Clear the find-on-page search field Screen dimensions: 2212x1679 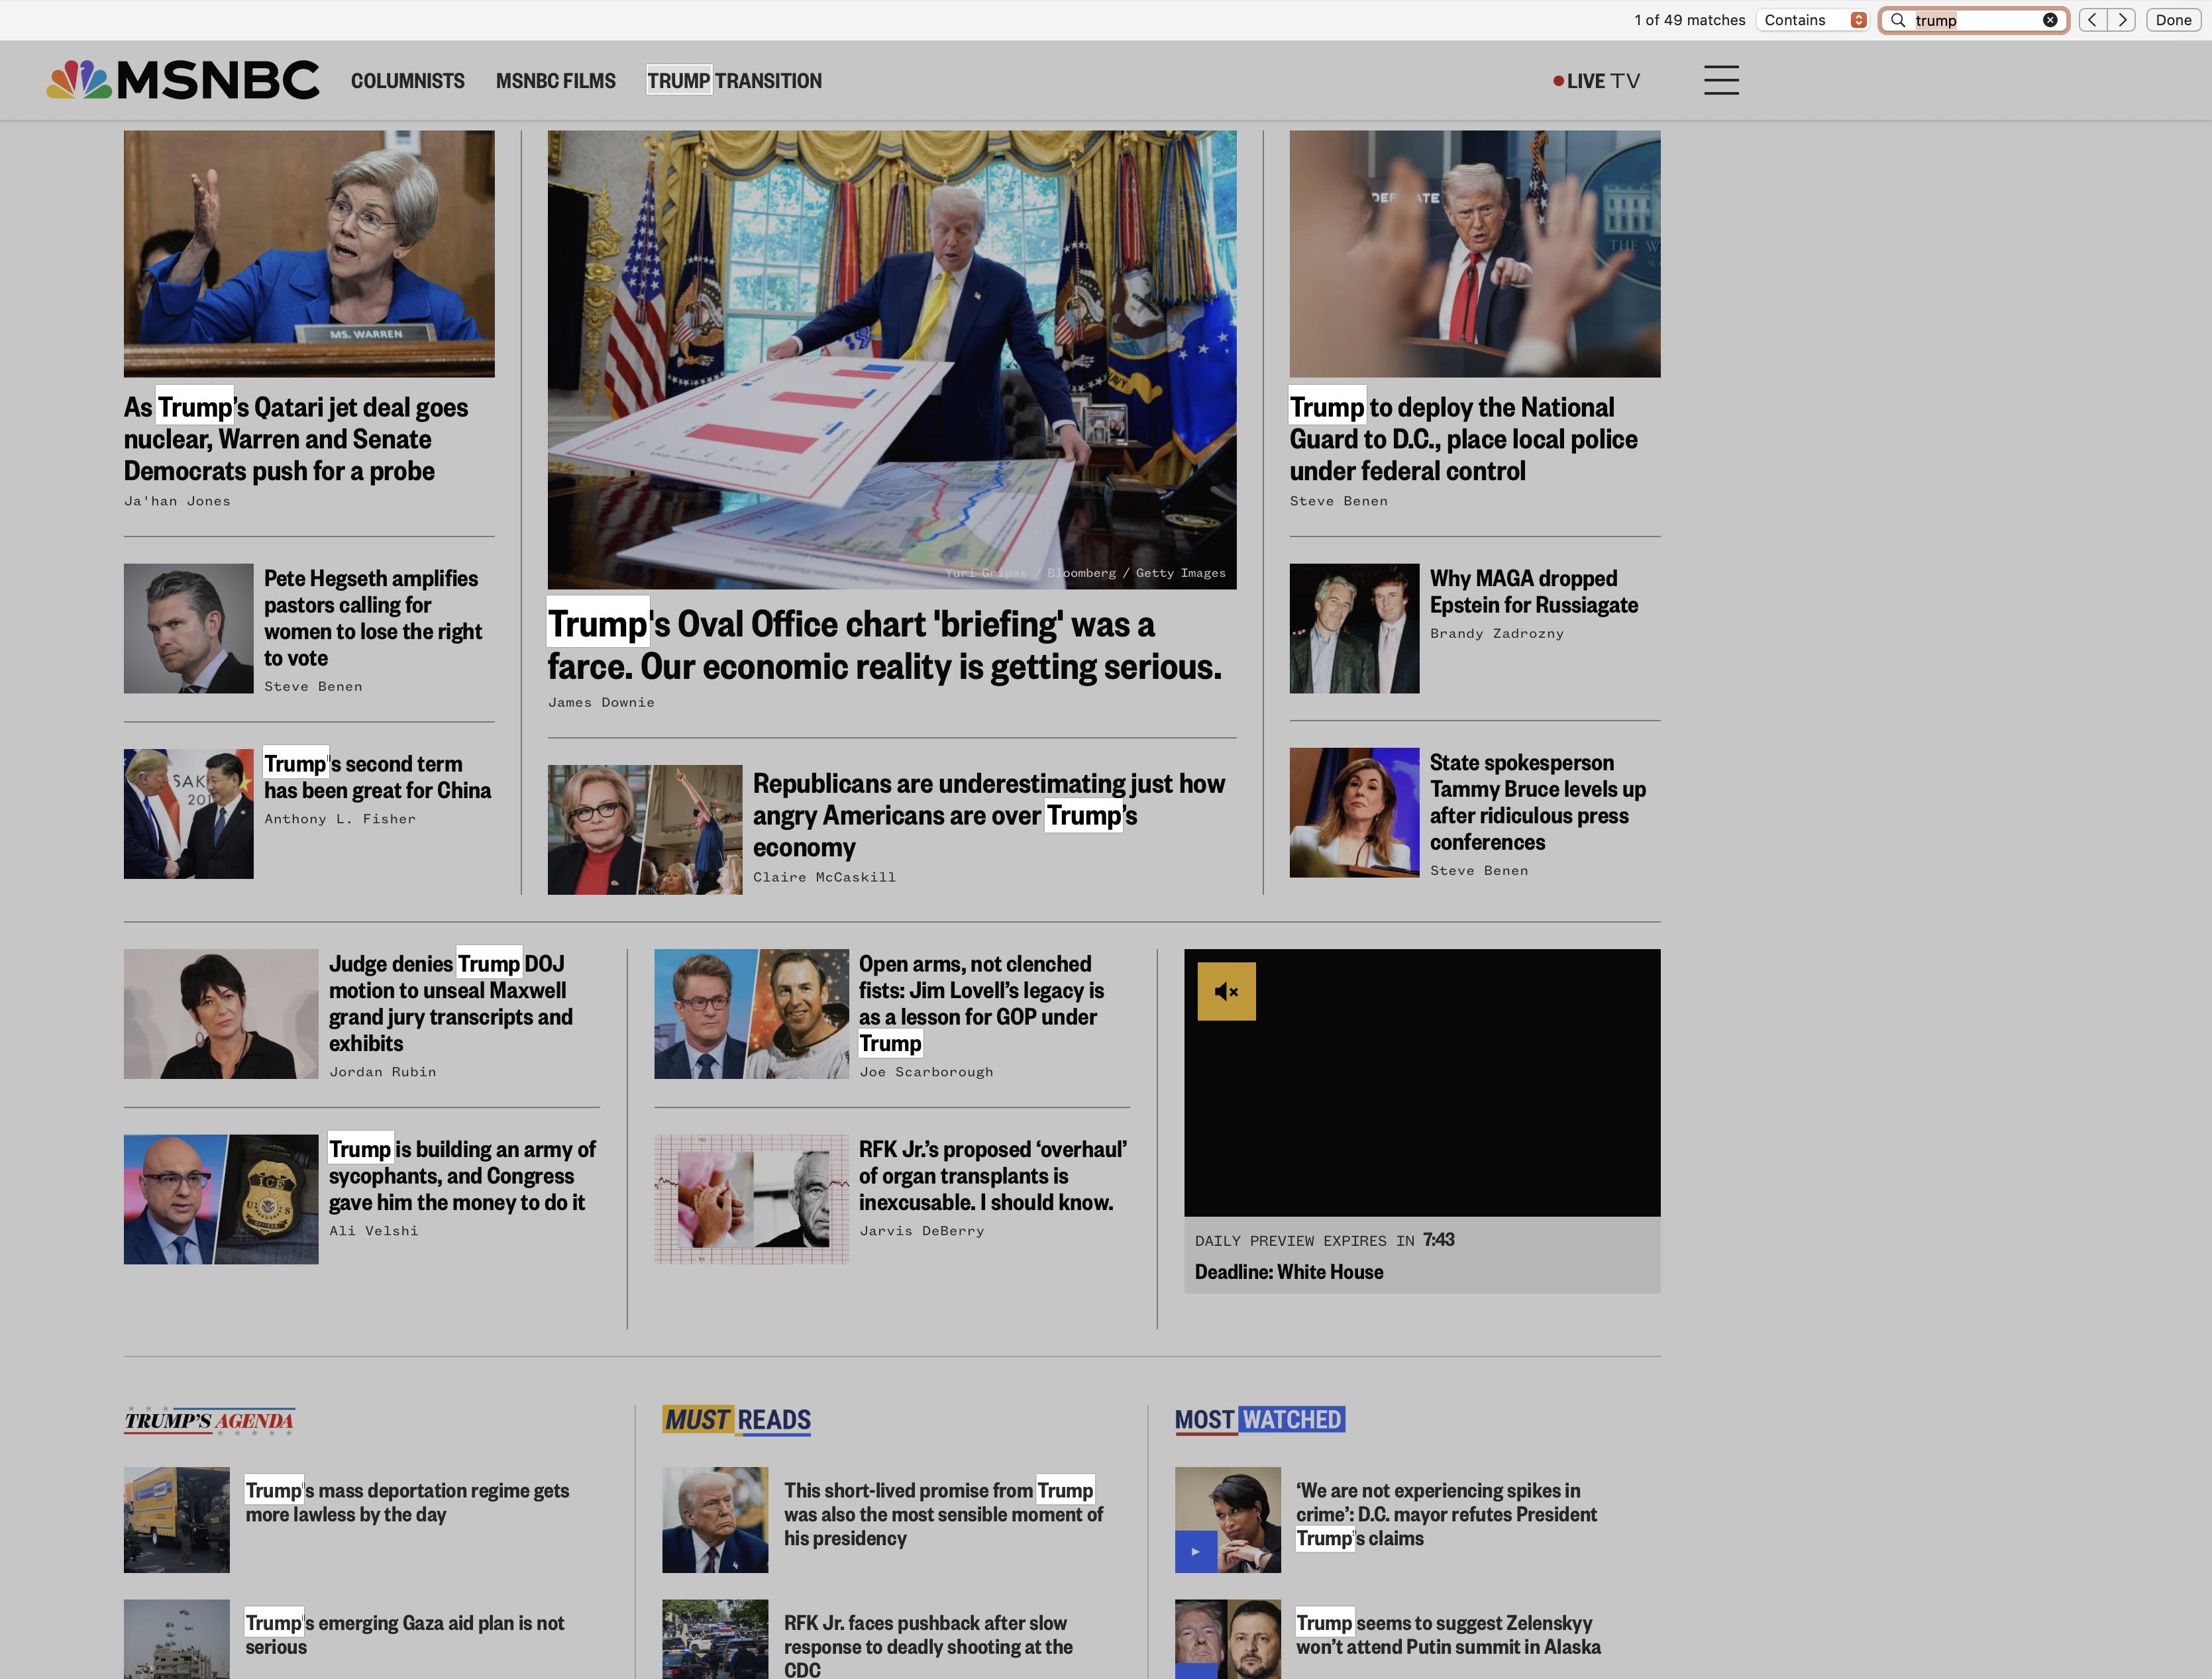coord(2050,20)
